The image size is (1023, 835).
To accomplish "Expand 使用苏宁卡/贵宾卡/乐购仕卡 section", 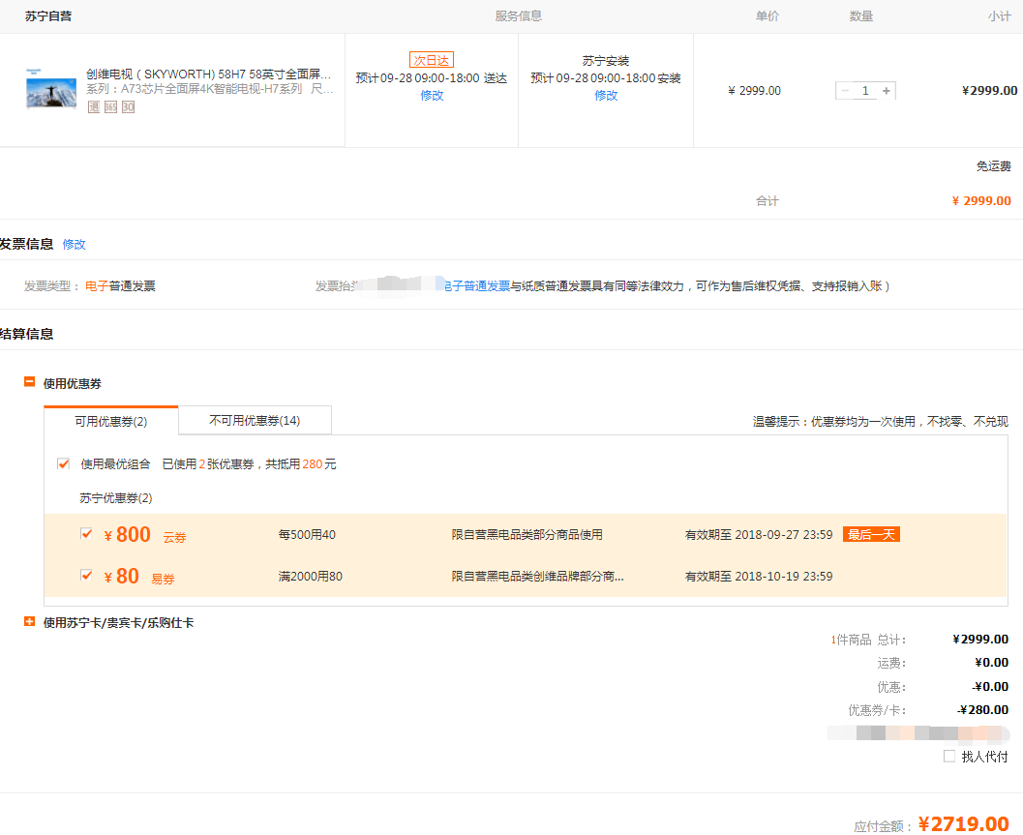I will tap(29, 622).
